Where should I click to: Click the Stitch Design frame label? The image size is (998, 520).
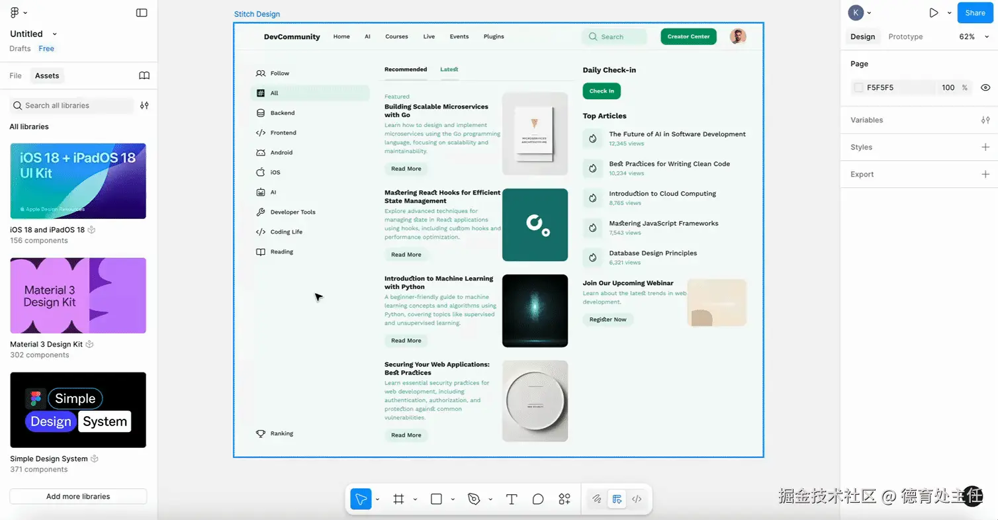click(x=257, y=14)
